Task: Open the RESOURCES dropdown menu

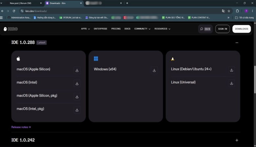Action: [x=162, y=29]
